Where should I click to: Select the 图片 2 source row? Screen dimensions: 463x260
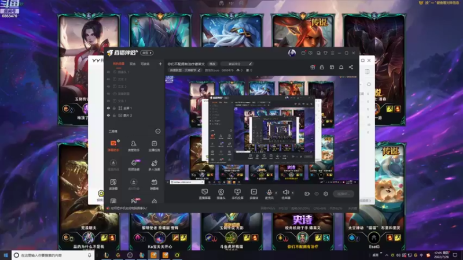pyautogui.click(x=134, y=115)
